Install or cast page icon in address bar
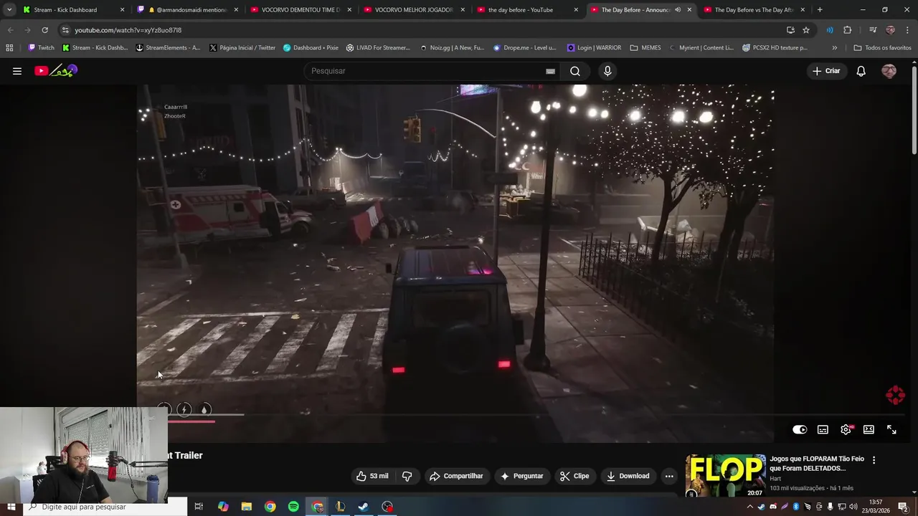The width and height of the screenshot is (918, 516). [x=790, y=30]
